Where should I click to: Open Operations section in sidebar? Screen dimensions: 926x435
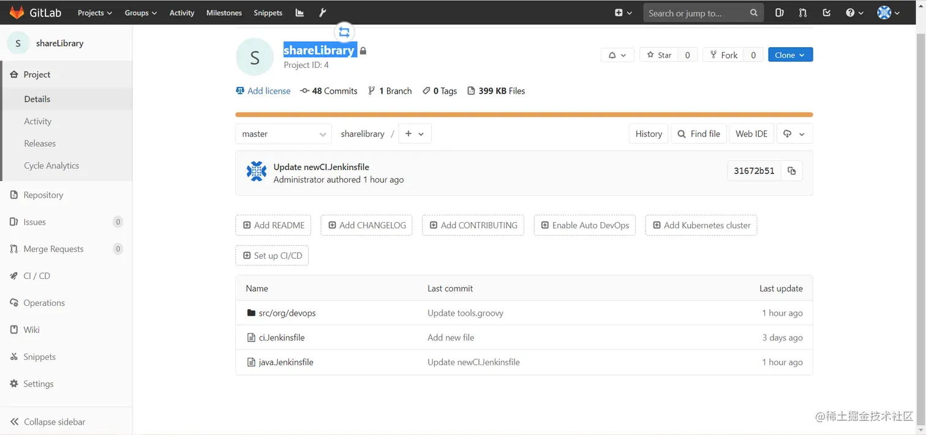click(66, 303)
